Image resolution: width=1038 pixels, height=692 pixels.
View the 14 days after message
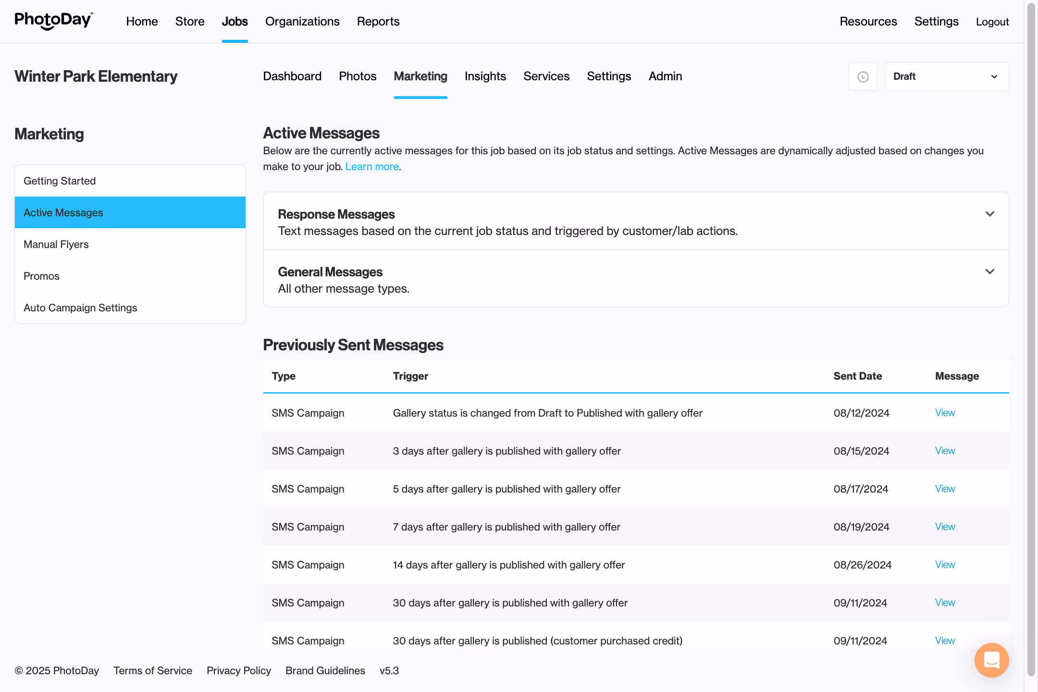click(945, 565)
